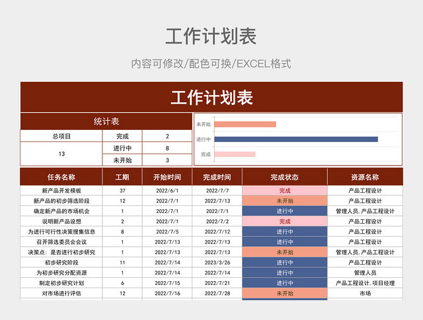The image size is (423, 320).
Task: Click 完成 status of 新产品开发模板 row
Action: (x=285, y=191)
